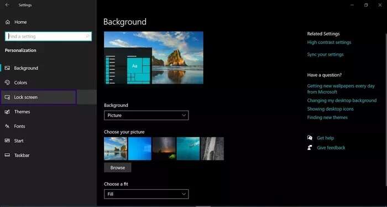Click the Give feedback link
The image size is (387, 207).
(x=331, y=148)
